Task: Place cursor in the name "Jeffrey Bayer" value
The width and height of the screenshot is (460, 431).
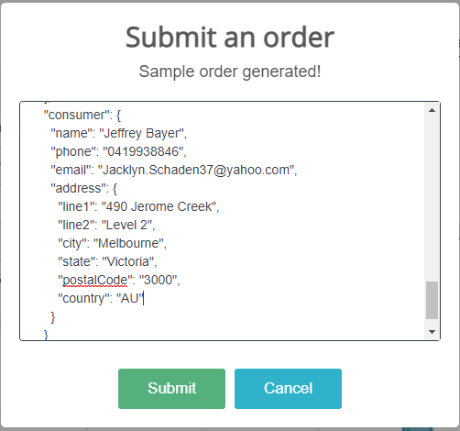Action: pos(142,133)
